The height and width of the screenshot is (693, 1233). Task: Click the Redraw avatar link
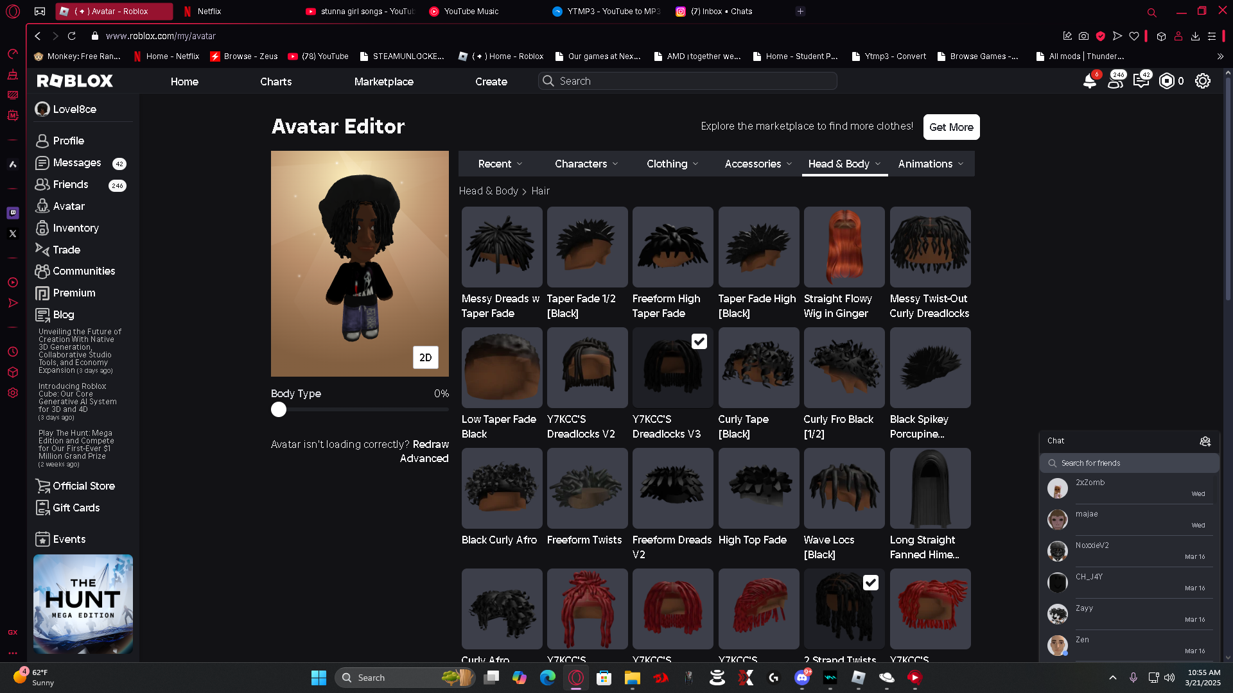(x=430, y=444)
